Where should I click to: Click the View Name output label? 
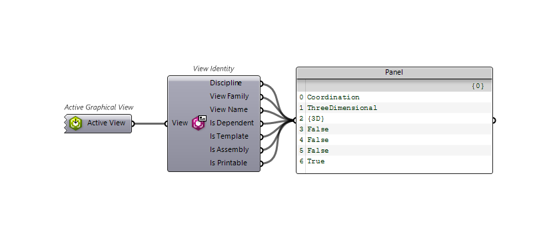(229, 109)
